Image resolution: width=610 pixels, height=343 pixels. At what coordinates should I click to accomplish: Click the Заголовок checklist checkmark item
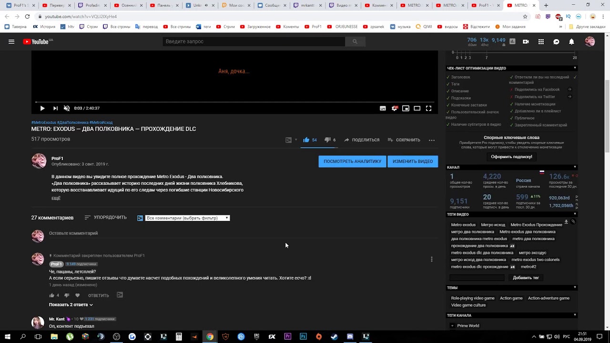458,77
